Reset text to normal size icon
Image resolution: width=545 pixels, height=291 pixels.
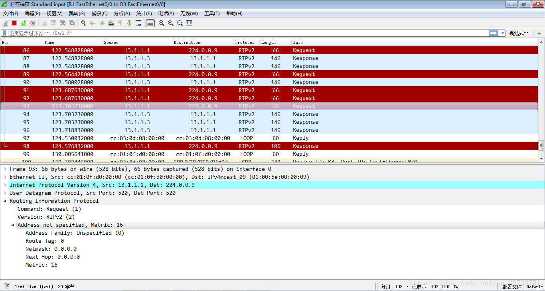[180, 23]
